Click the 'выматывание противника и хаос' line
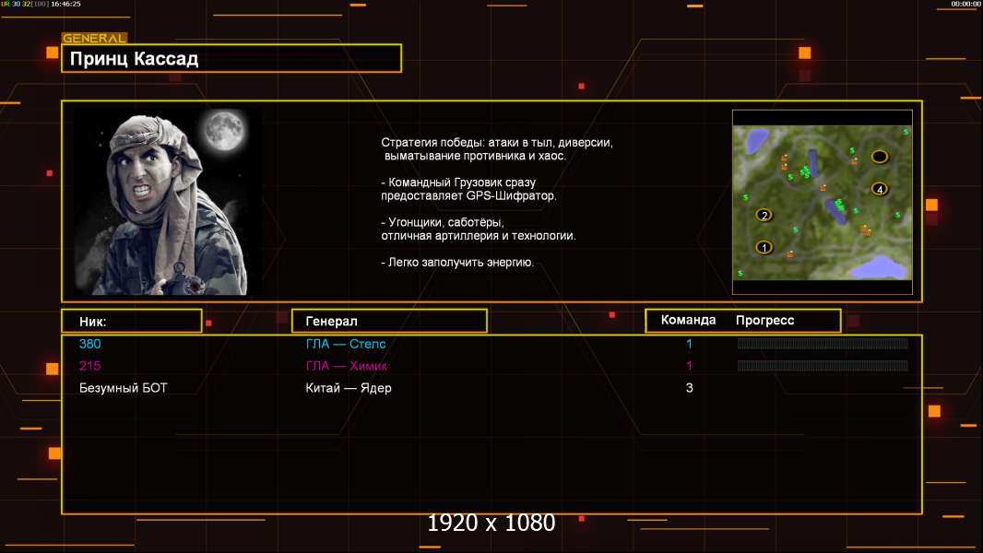 click(475, 156)
